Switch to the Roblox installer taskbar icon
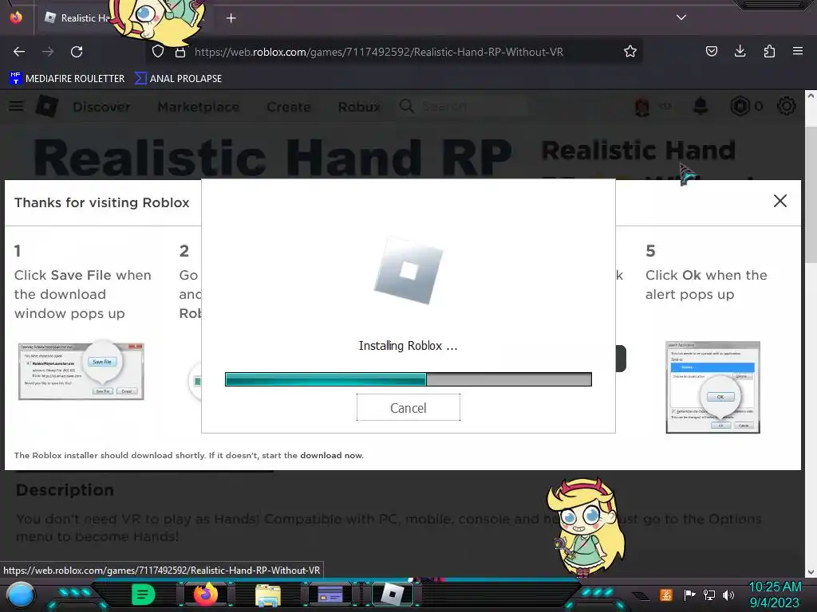 (x=393, y=594)
